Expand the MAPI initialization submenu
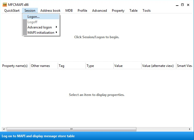The image size is (194, 140). pyautogui.click(x=41, y=32)
